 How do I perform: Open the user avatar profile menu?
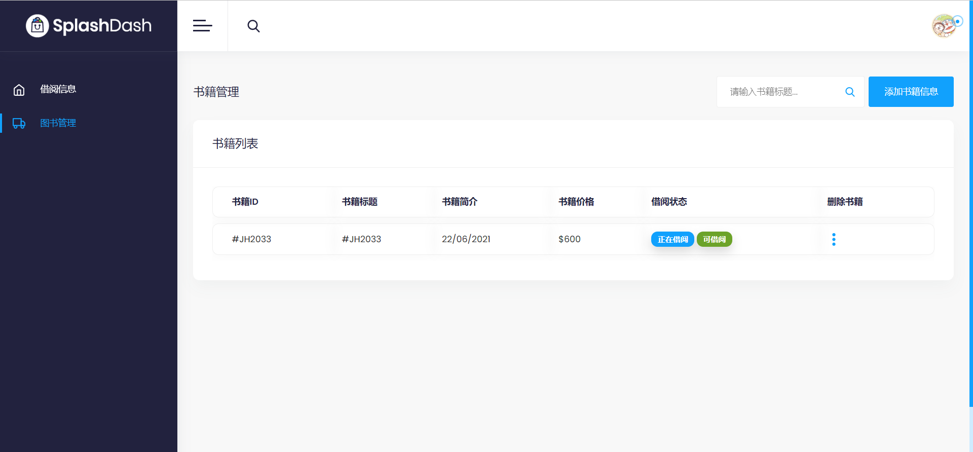point(945,25)
